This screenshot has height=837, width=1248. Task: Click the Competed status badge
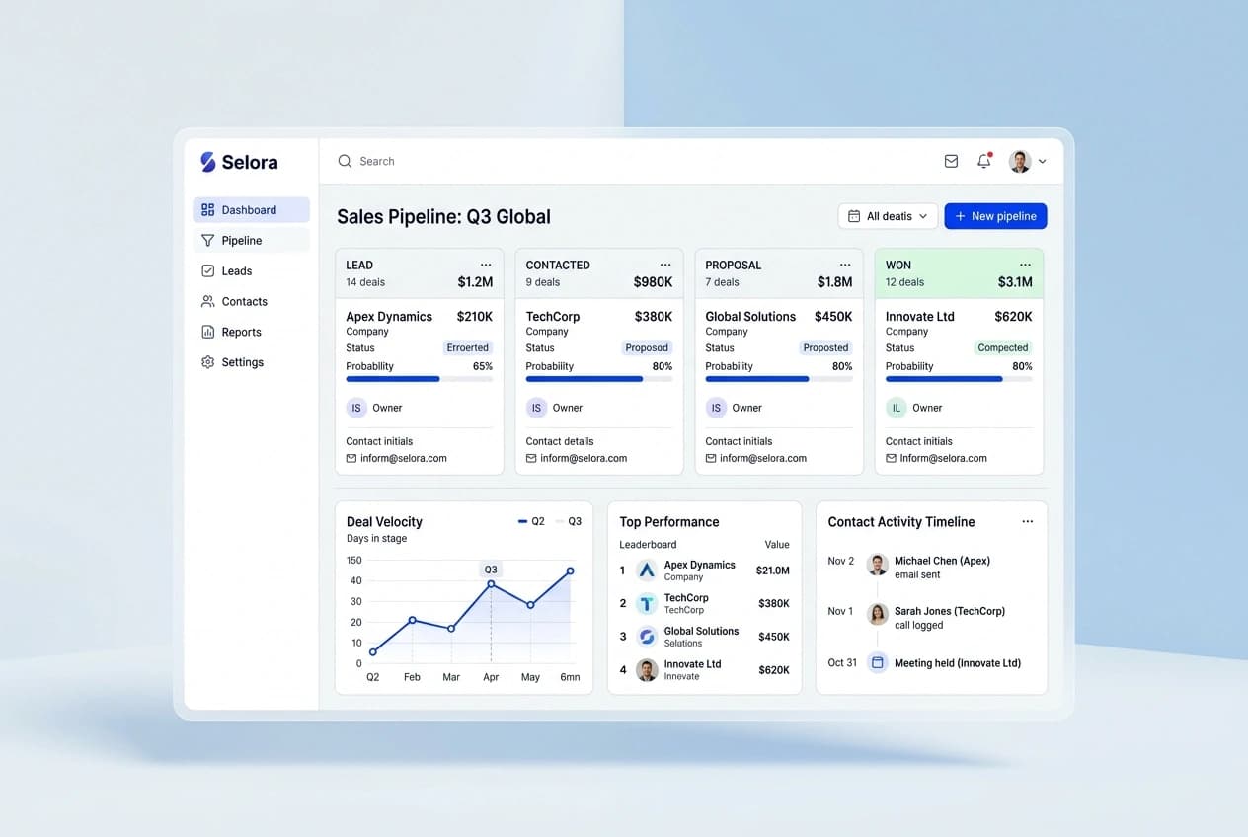[1002, 347]
